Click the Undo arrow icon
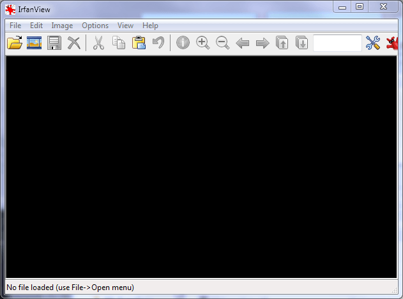The height and width of the screenshot is (299, 403). click(158, 43)
